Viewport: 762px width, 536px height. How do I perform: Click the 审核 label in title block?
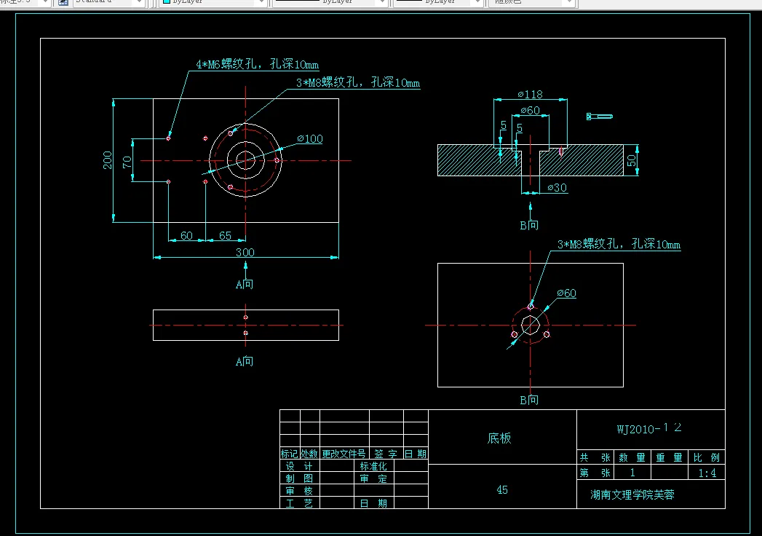[x=299, y=491]
